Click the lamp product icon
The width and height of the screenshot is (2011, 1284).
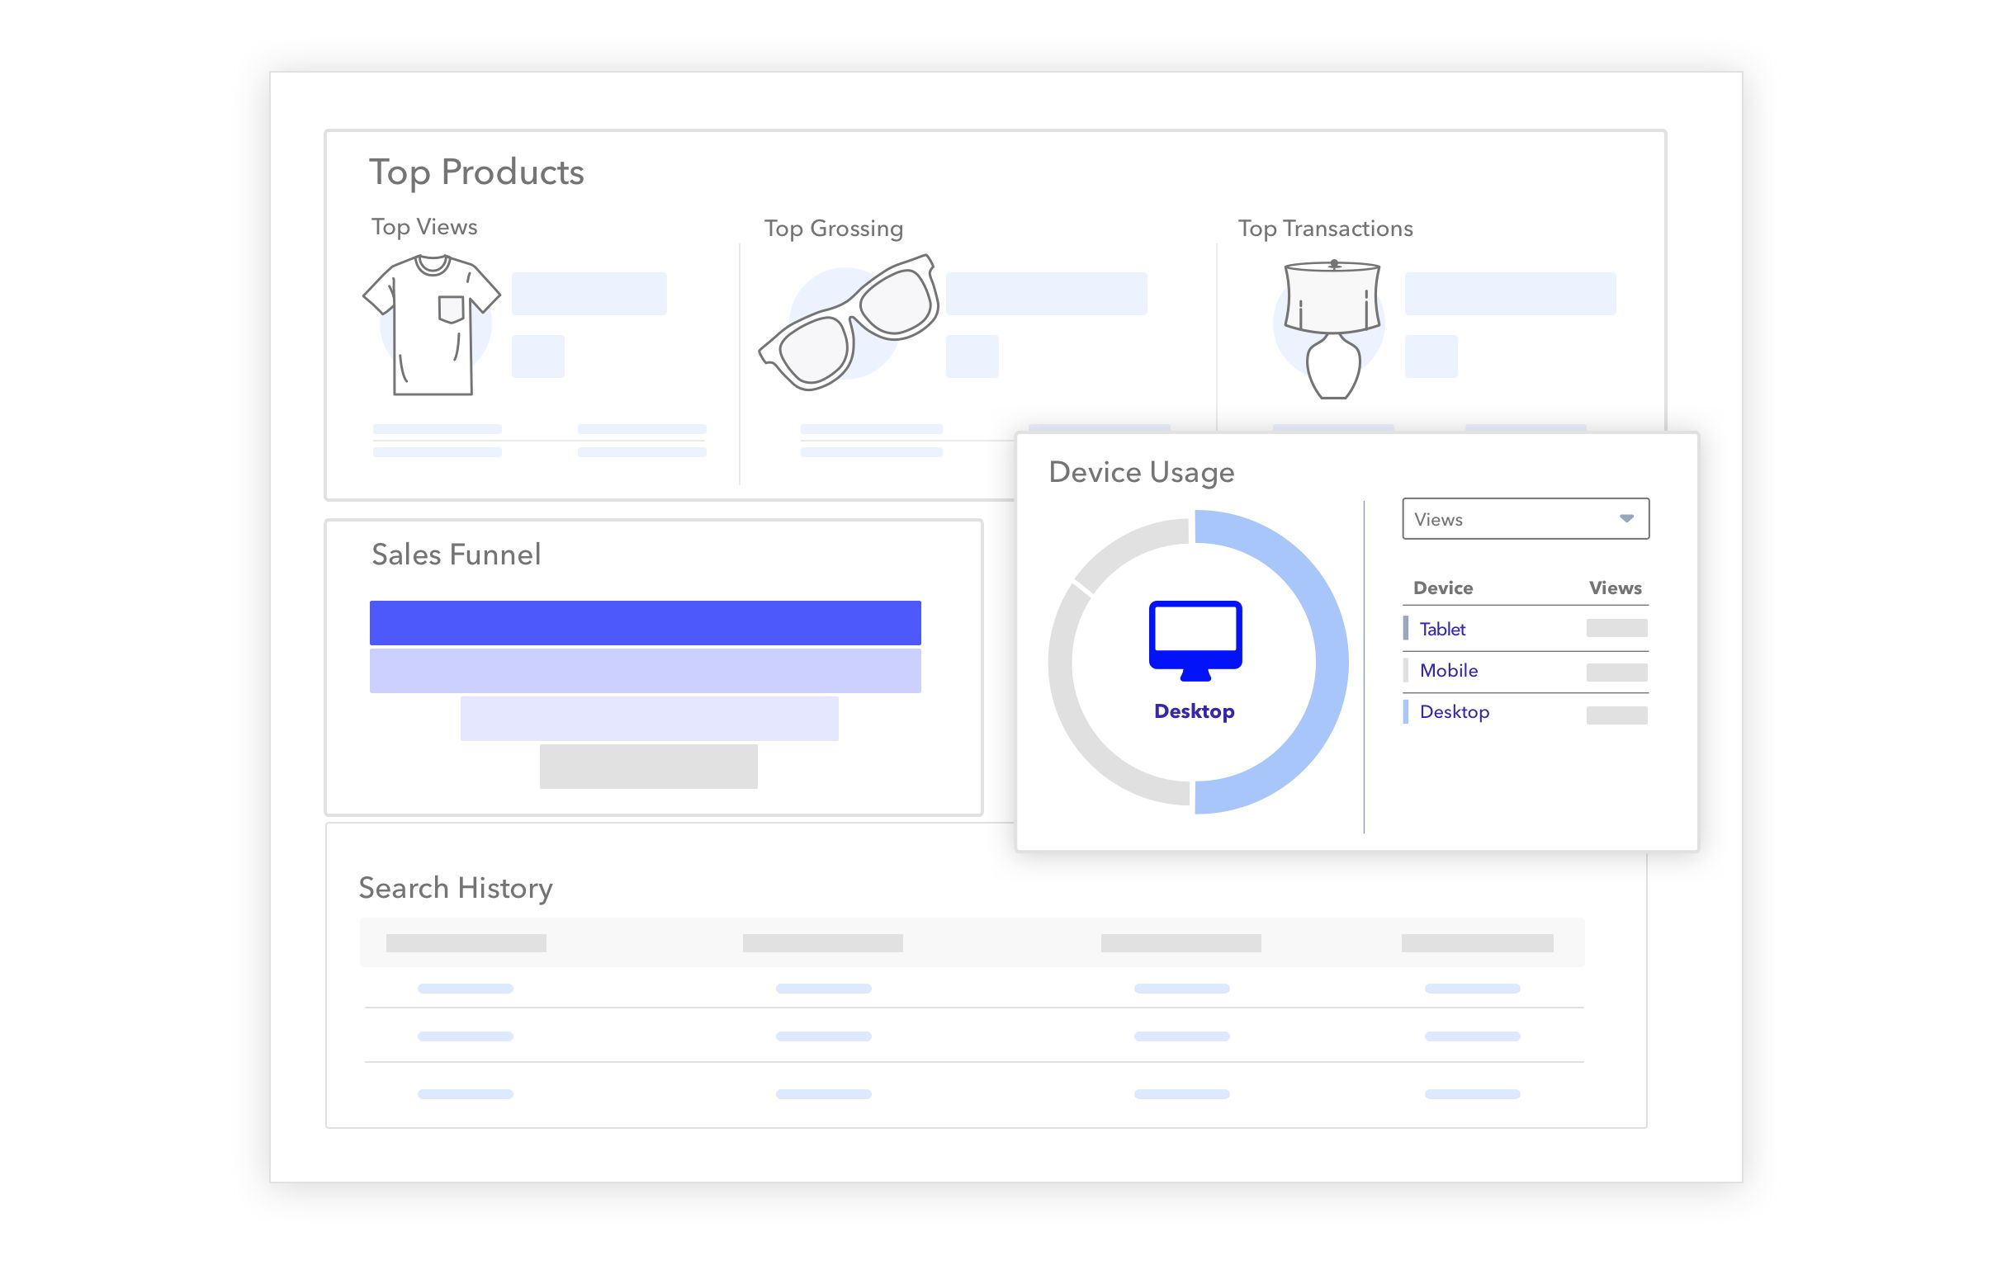[1332, 329]
